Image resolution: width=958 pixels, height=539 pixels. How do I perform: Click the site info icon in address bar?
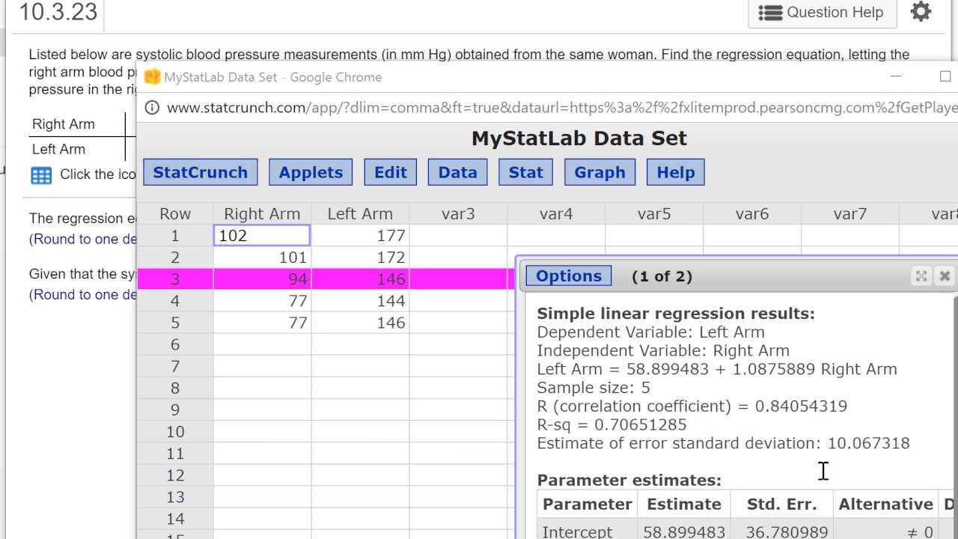pos(152,108)
